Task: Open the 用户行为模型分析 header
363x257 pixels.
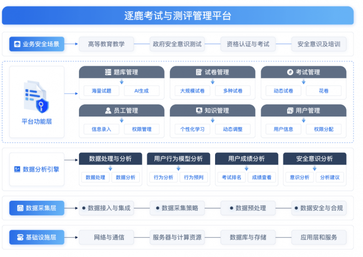Action: (178, 159)
